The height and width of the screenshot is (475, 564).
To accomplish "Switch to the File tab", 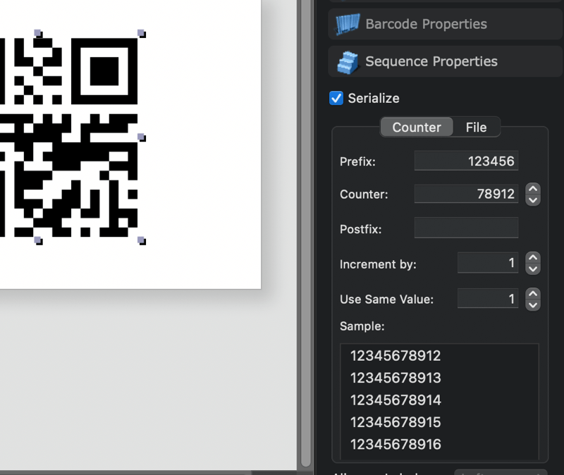I will (477, 127).
